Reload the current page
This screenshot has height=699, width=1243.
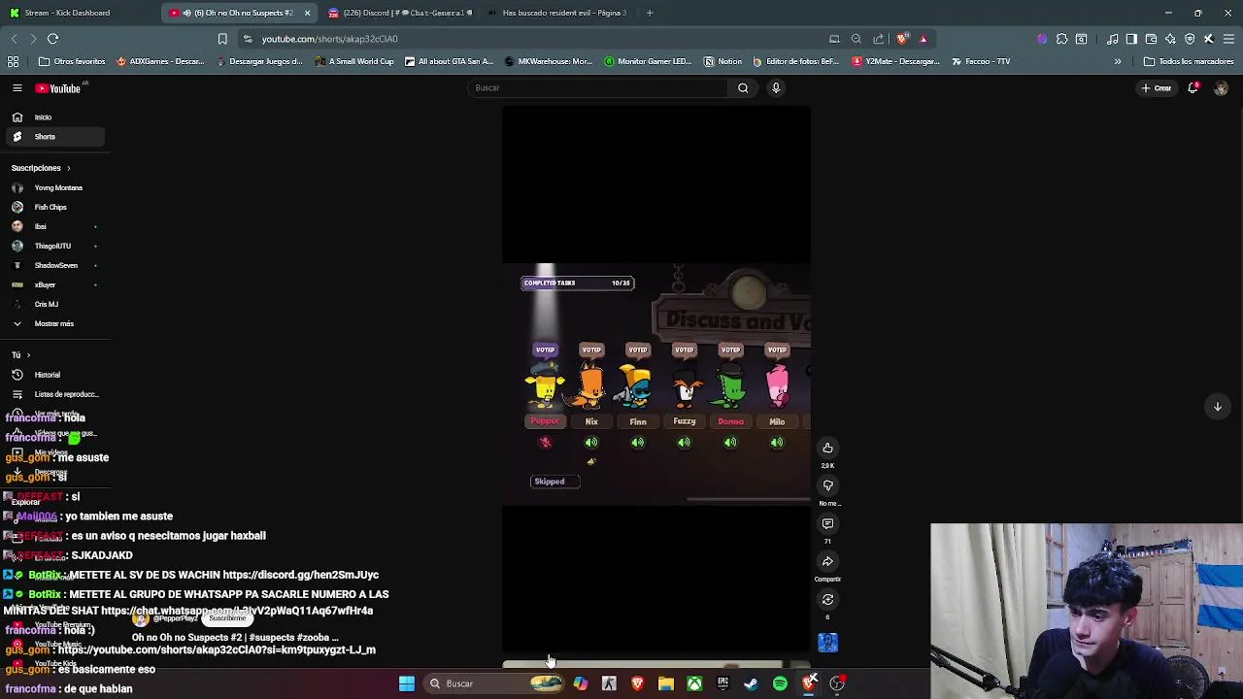(x=53, y=39)
